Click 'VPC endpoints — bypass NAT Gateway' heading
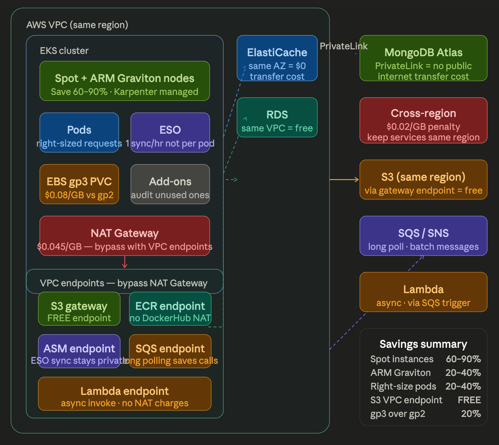499x445 pixels. 124,283
